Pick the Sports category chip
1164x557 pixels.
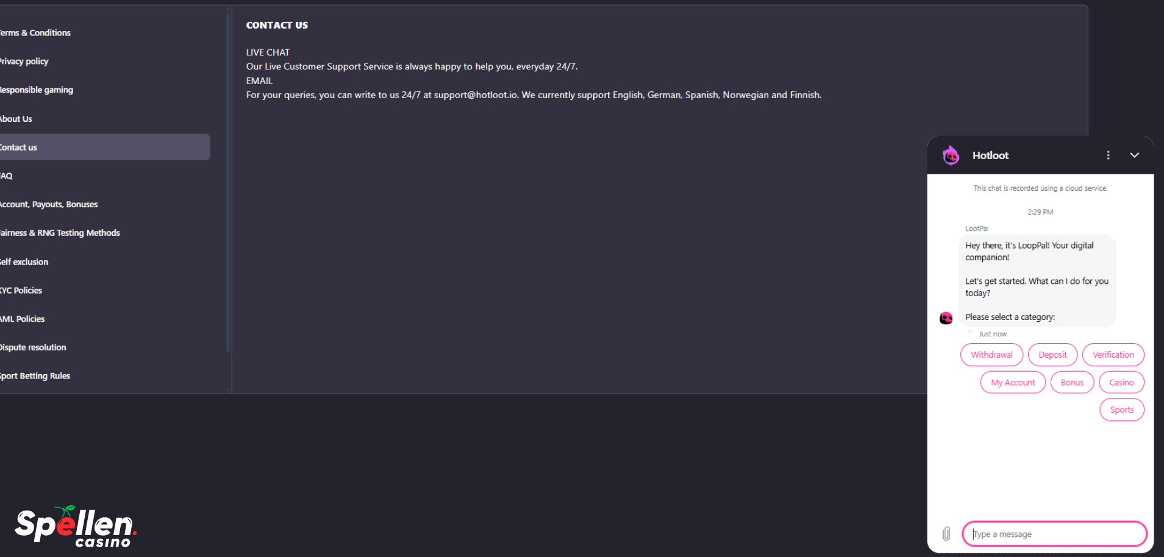[1122, 410]
